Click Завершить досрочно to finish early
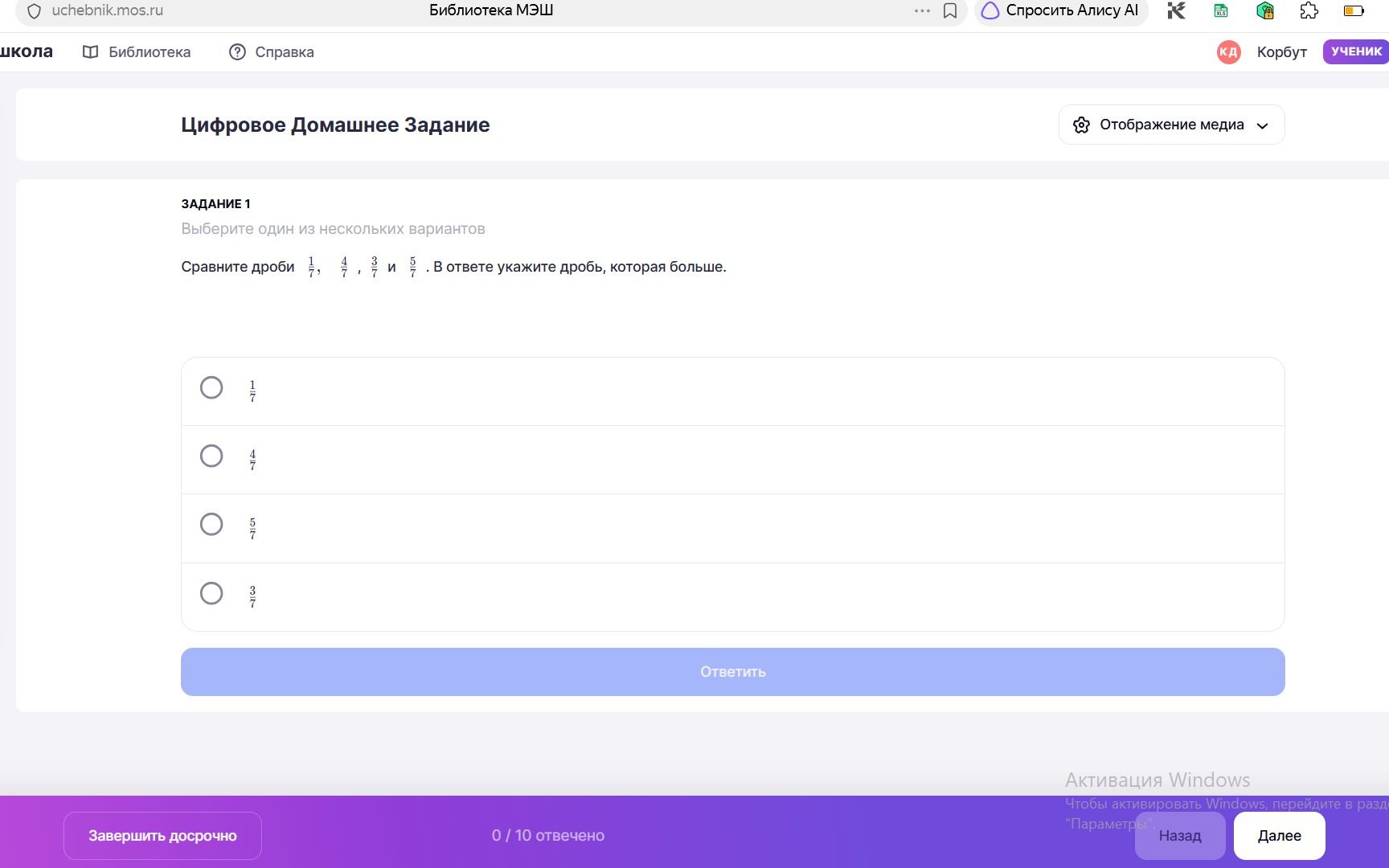 click(x=162, y=836)
